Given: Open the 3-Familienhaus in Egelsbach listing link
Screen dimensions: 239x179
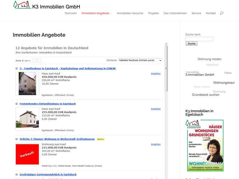Looking at the screenshot, I should (68, 69).
